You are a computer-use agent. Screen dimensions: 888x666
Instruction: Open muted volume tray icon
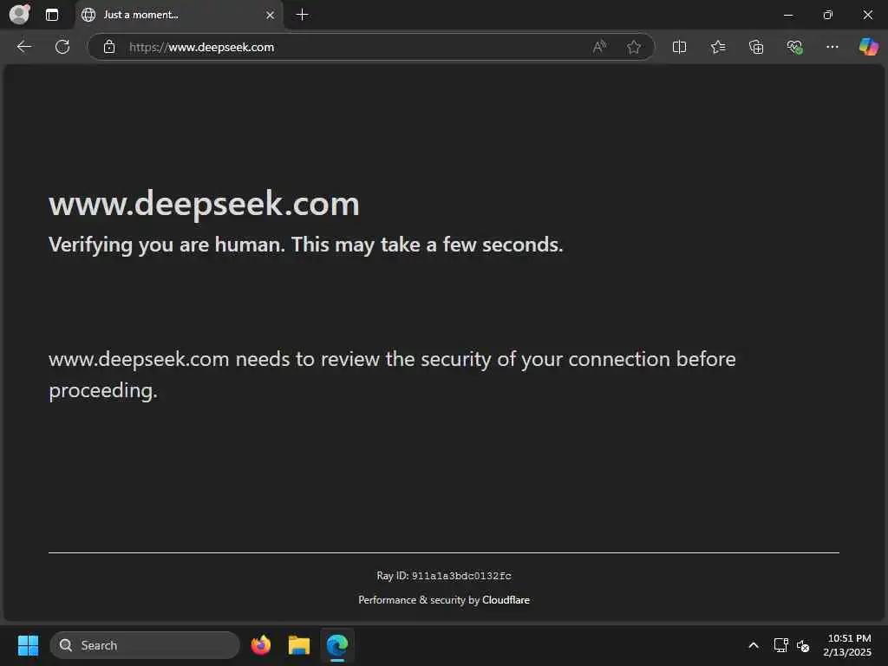click(x=802, y=645)
